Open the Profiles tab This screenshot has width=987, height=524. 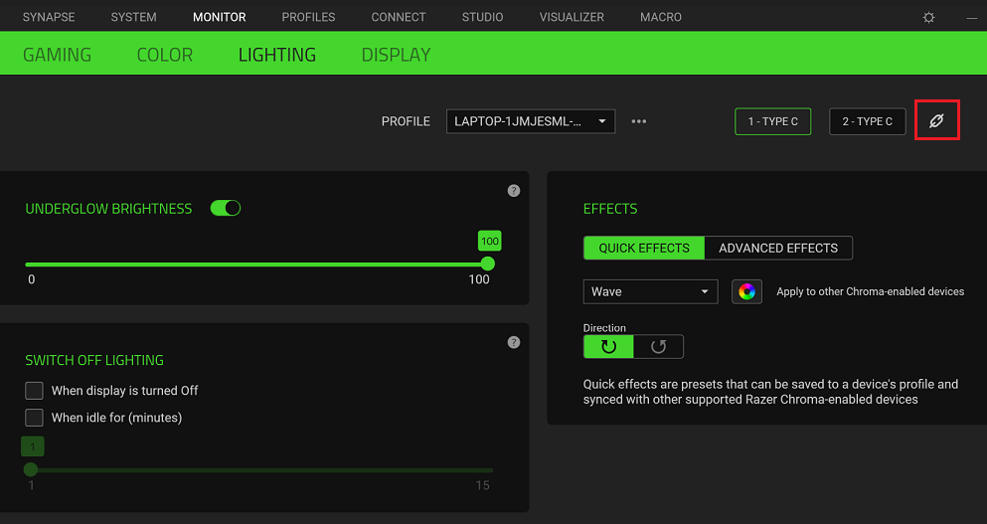pos(308,17)
